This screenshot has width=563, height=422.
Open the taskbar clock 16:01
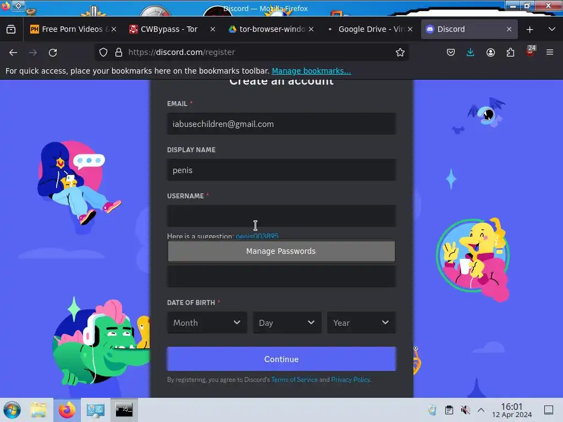[512, 410]
